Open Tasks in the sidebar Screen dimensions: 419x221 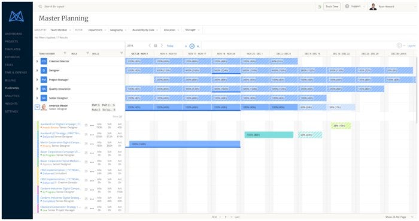(x=9, y=65)
